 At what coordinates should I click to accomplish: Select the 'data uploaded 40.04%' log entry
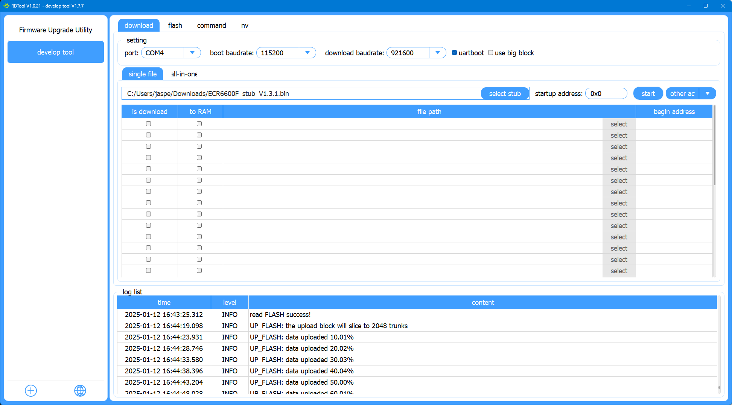(x=417, y=371)
